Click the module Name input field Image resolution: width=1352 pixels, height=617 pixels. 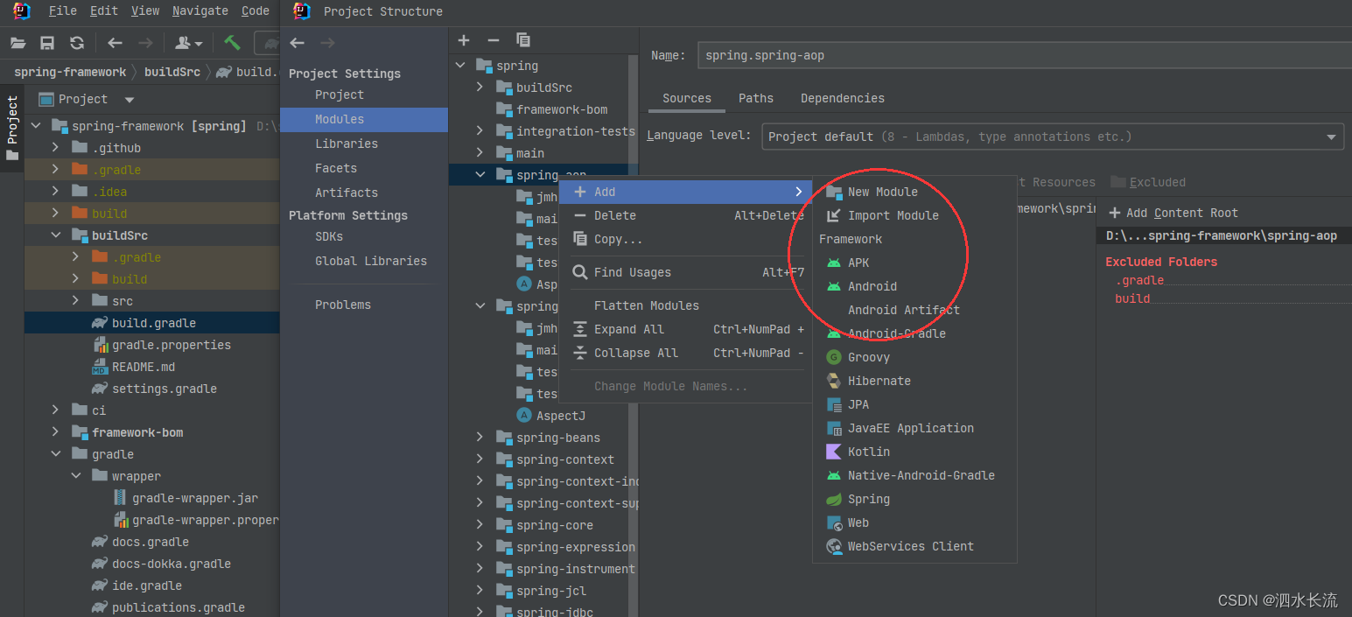pos(1024,55)
